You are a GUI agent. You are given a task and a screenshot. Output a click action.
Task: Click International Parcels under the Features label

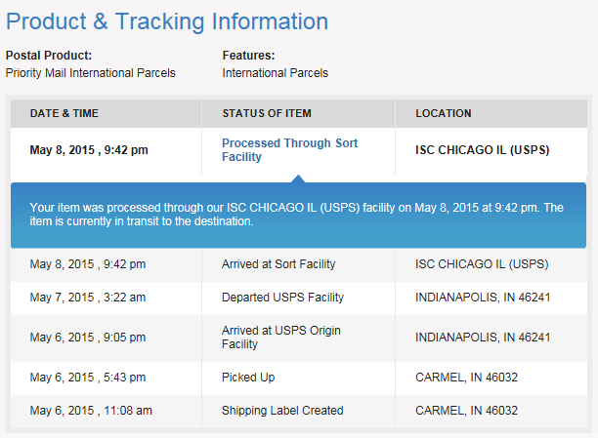point(276,73)
